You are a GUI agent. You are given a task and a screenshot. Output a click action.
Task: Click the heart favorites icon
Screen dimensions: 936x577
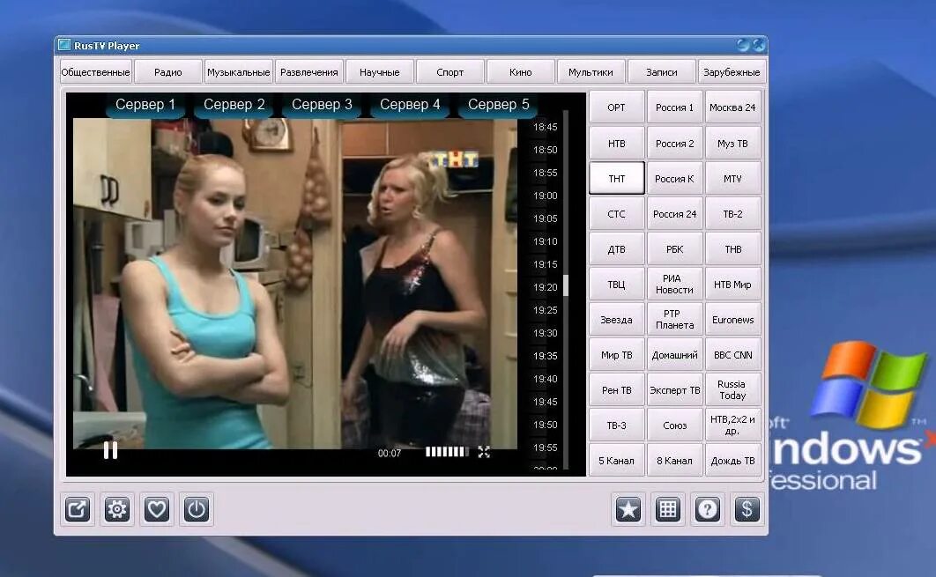point(156,509)
